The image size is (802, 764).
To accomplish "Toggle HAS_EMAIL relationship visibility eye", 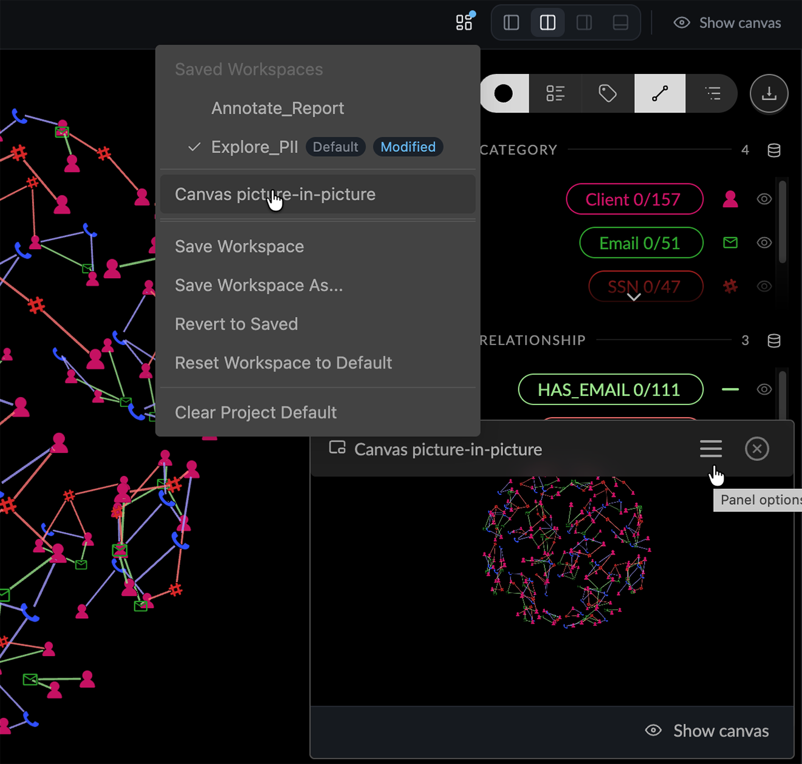I will click(764, 389).
